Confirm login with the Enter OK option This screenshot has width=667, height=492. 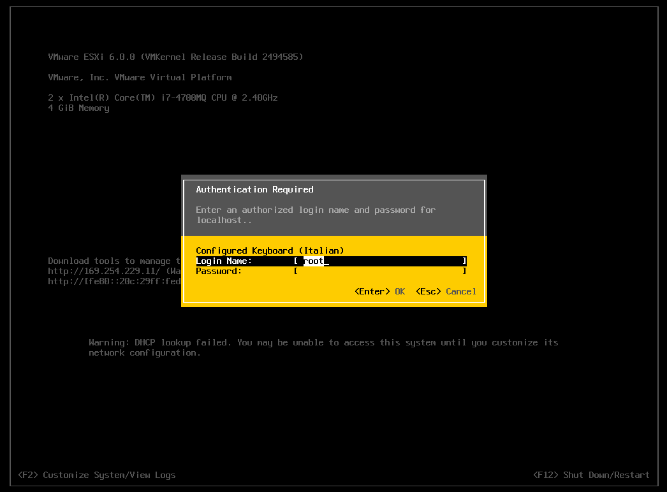click(379, 292)
